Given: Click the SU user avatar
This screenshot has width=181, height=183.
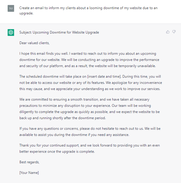Looking at the screenshot, I should click(x=11, y=8).
